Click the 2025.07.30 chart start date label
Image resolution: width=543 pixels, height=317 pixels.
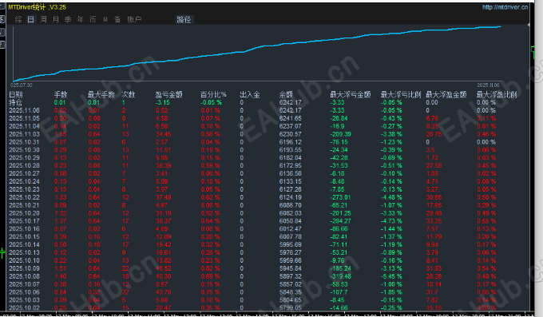(x=22, y=85)
